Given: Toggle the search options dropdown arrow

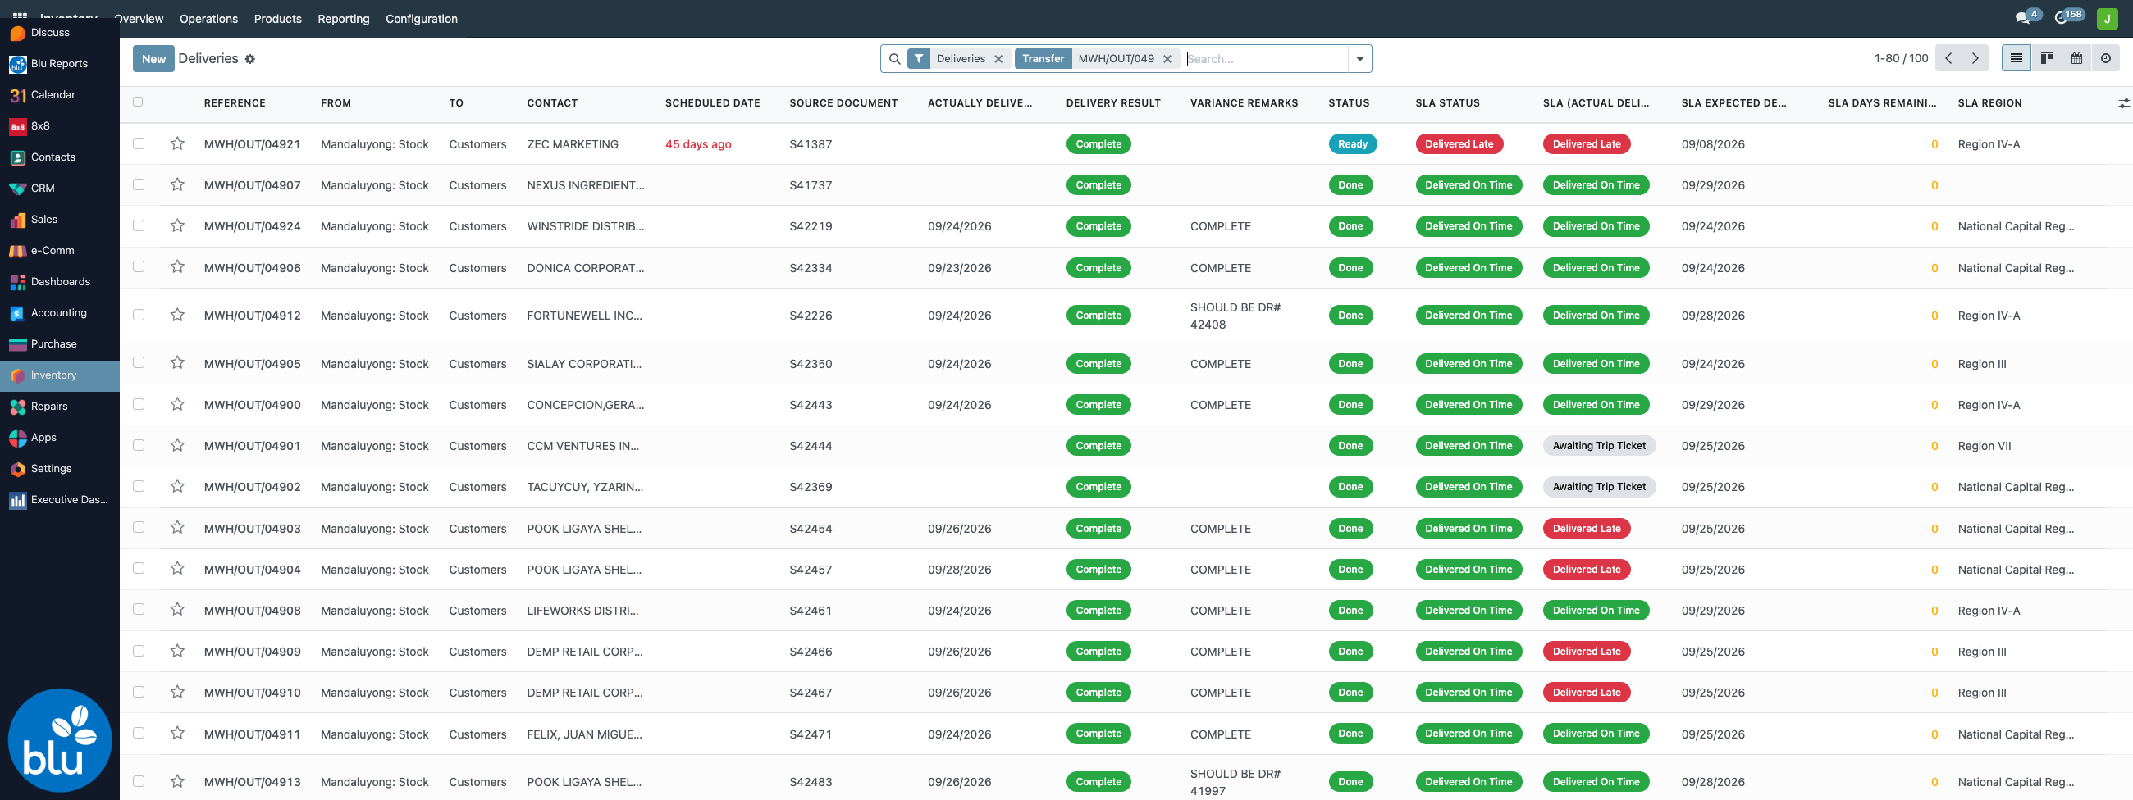Looking at the screenshot, I should pos(1359,59).
